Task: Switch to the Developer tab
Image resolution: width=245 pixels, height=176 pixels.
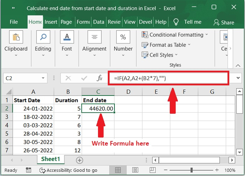Action: point(146,22)
